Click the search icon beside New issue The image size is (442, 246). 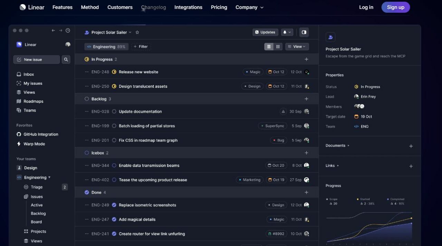point(66,60)
